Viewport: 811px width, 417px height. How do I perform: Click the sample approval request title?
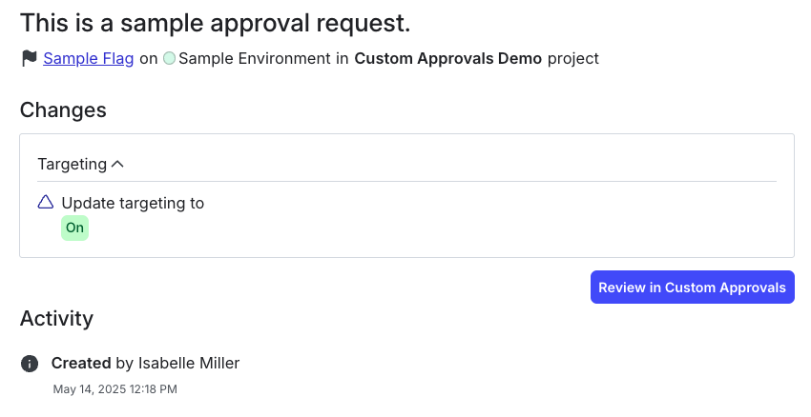[215, 23]
